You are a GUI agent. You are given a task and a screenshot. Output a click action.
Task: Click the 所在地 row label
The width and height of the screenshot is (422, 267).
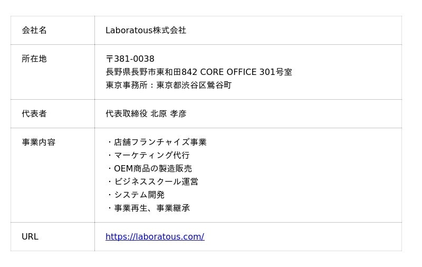(34, 59)
